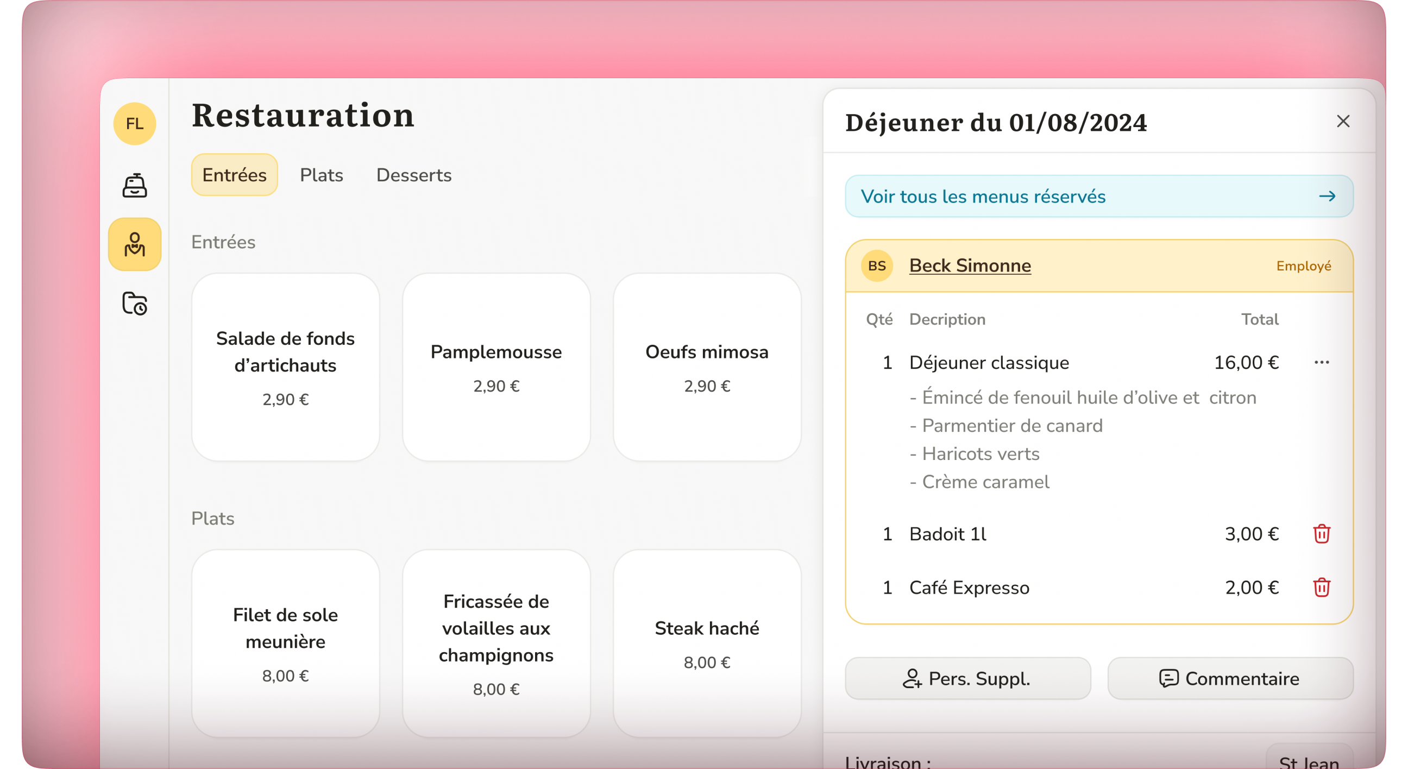Viewport: 1408px width, 769px height.
Task: Select the restaurant waiter sidebar icon
Action: coord(135,244)
